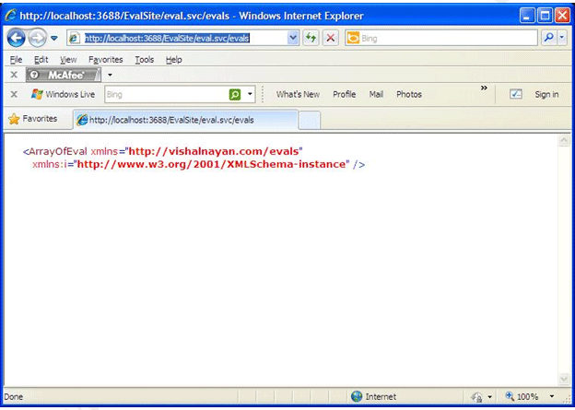Open the Favorites star button
The height and width of the screenshot is (410, 575).
(x=33, y=119)
